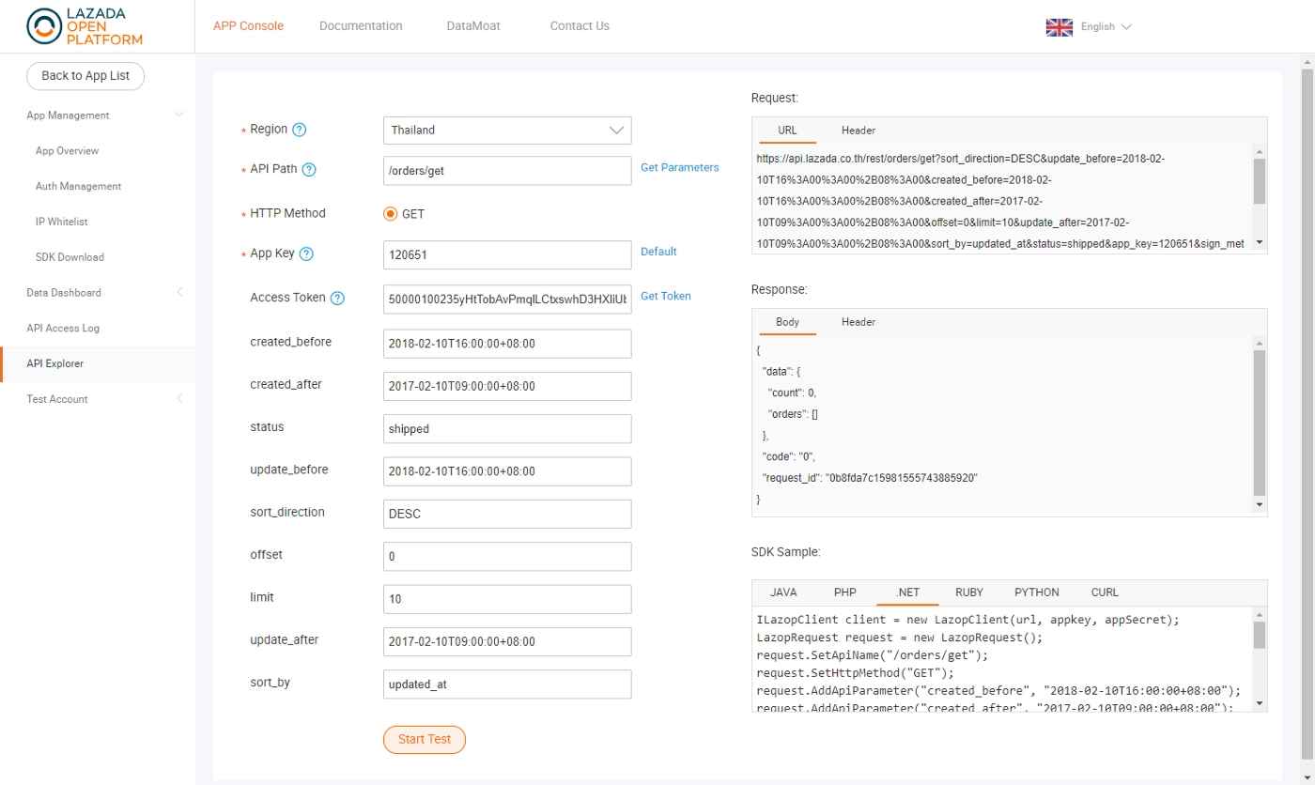Image resolution: width=1315 pixels, height=785 pixels.
Task: Open help icon next to Region
Action: point(300,130)
